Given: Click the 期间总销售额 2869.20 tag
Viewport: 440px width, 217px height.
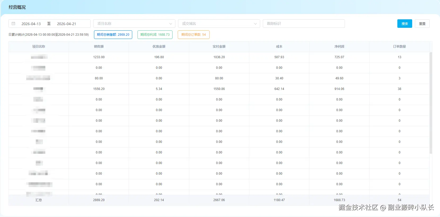Looking at the screenshot, I should [x=113, y=35].
